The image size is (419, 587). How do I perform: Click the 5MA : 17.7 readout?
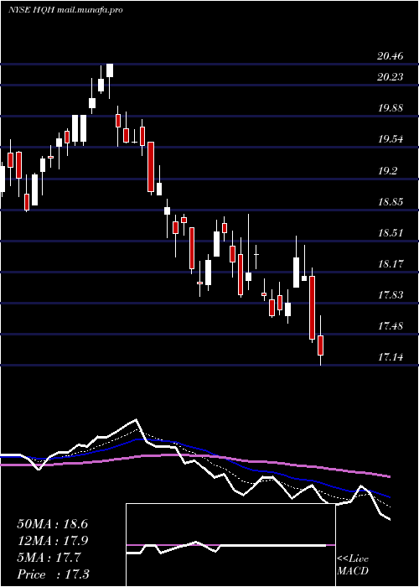point(49,558)
